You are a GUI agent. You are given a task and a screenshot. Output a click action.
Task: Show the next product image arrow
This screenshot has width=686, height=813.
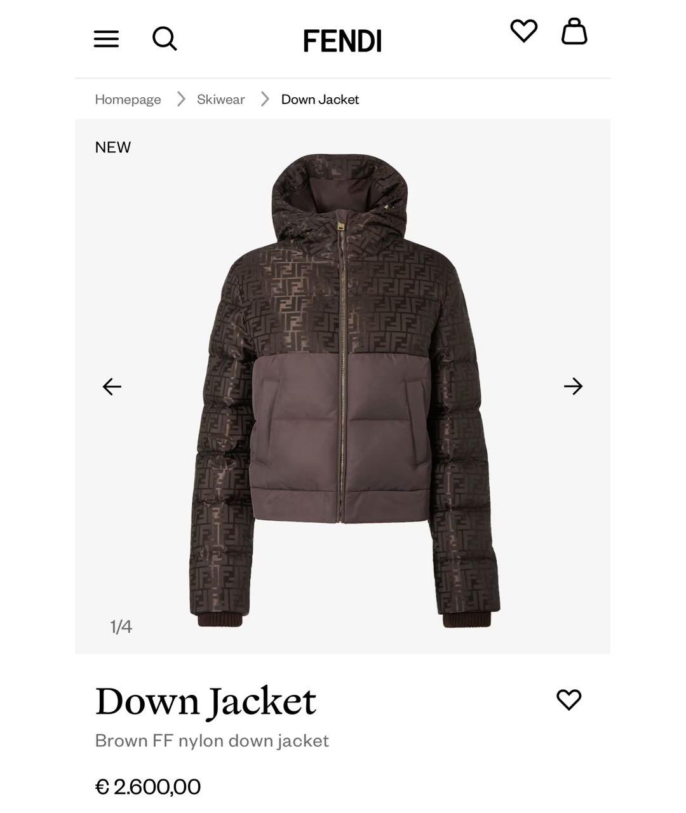tap(573, 386)
